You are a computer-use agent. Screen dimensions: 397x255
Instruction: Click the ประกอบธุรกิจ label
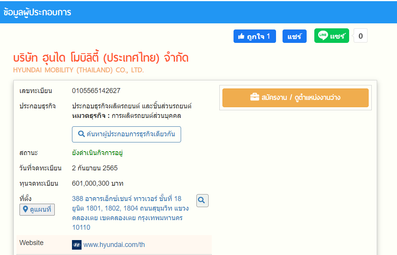(x=38, y=106)
